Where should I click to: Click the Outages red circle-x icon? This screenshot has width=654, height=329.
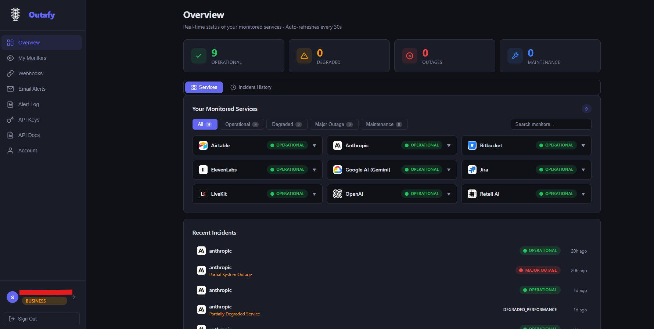410,56
